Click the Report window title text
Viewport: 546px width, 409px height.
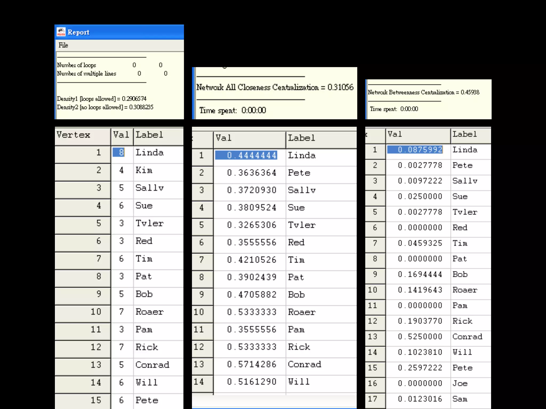tap(78, 32)
